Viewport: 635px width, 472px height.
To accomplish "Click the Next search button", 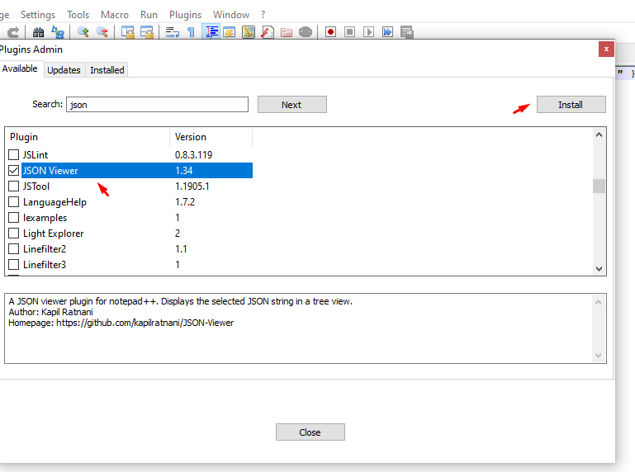I will [292, 105].
